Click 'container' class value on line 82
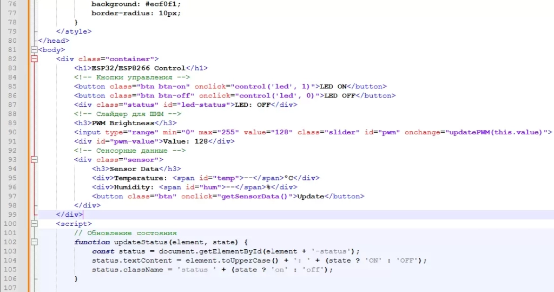554x292 pixels. pos(130,59)
